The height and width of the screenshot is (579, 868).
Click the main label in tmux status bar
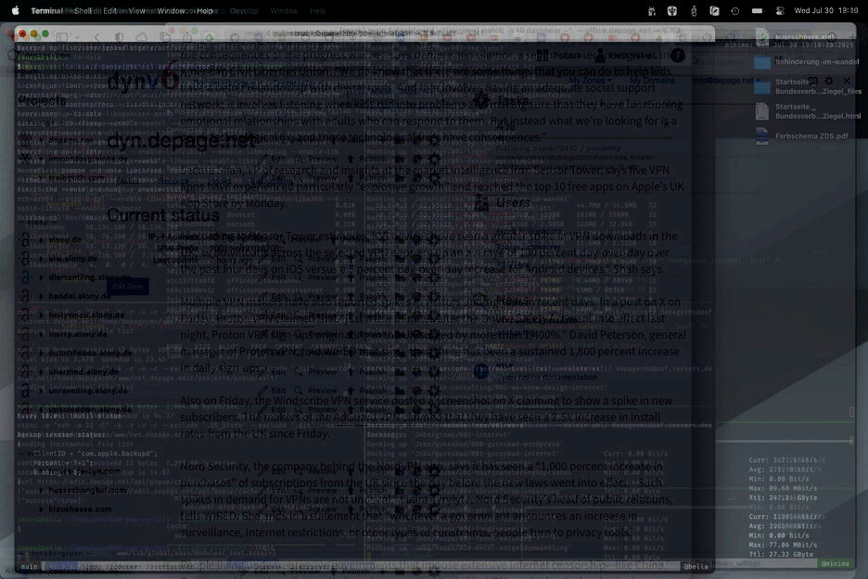tap(30, 566)
